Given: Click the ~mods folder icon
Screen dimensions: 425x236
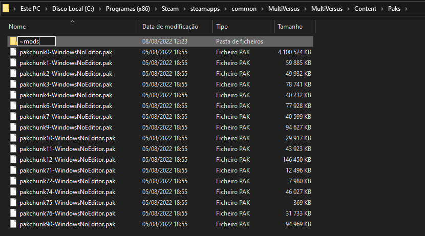Looking at the screenshot, I should [x=13, y=41].
